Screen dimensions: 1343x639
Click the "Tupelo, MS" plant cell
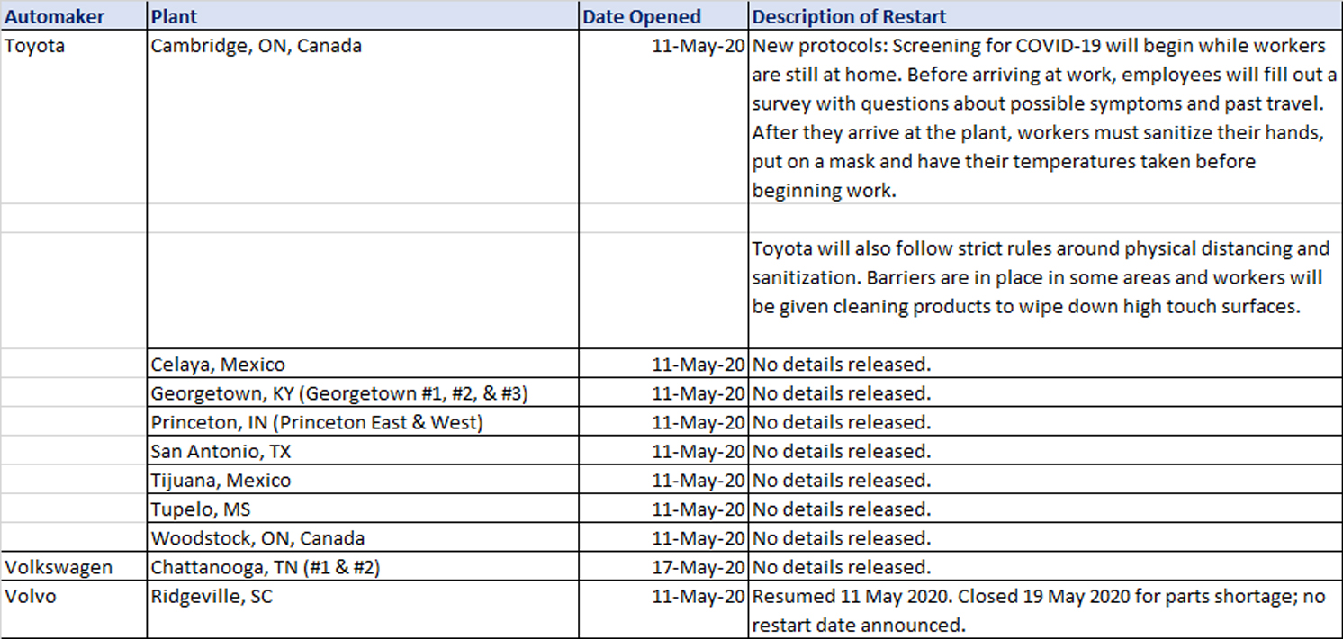(x=201, y=509)
